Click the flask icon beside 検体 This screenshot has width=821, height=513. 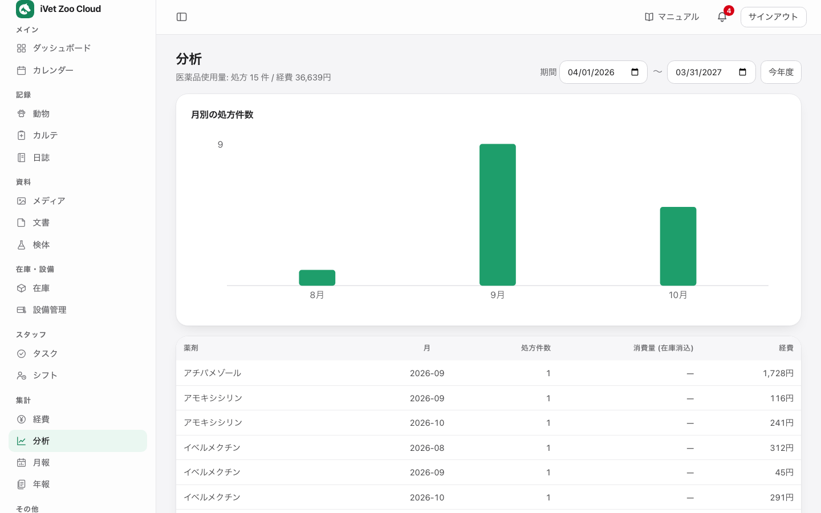[22, 245]
